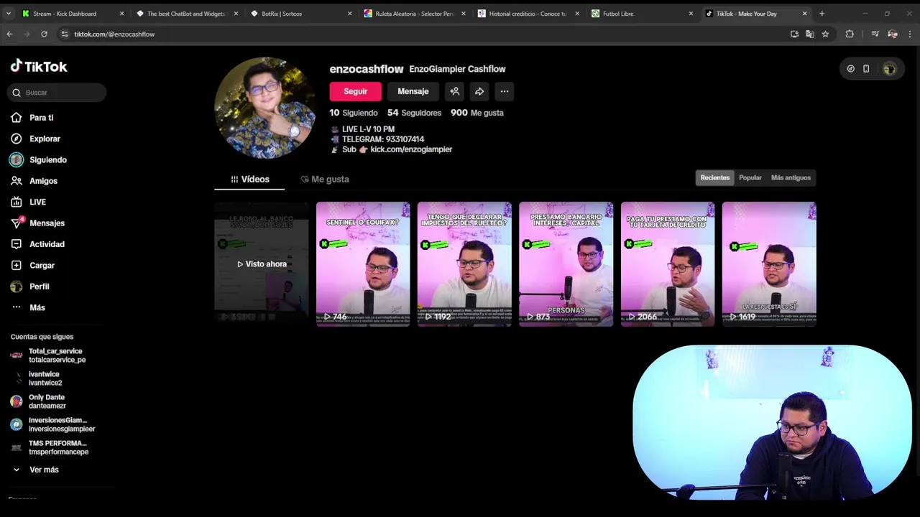Click the Buscar search field
The height and width of the screenshot is (517, 920).
(x=57, y=93)
